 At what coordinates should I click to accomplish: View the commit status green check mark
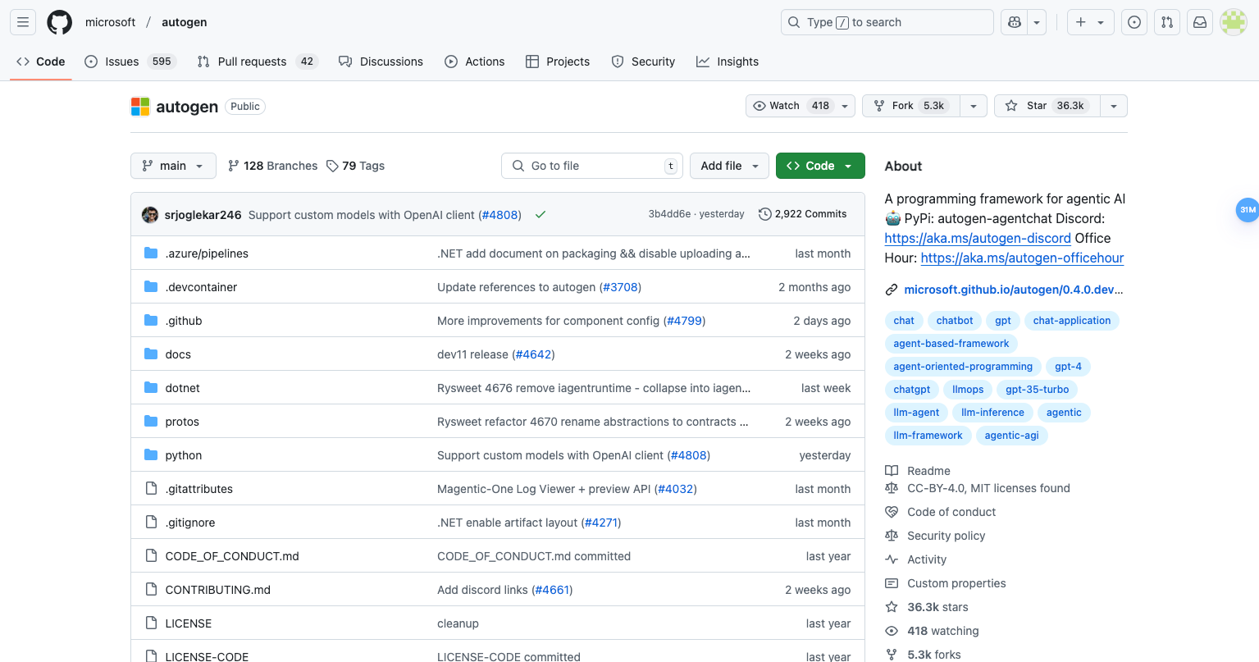tap(541, 215)
